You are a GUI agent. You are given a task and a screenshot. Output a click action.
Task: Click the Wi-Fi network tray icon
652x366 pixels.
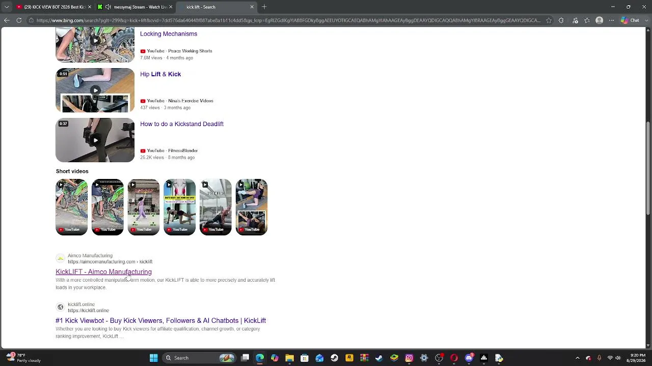(610, 358)
